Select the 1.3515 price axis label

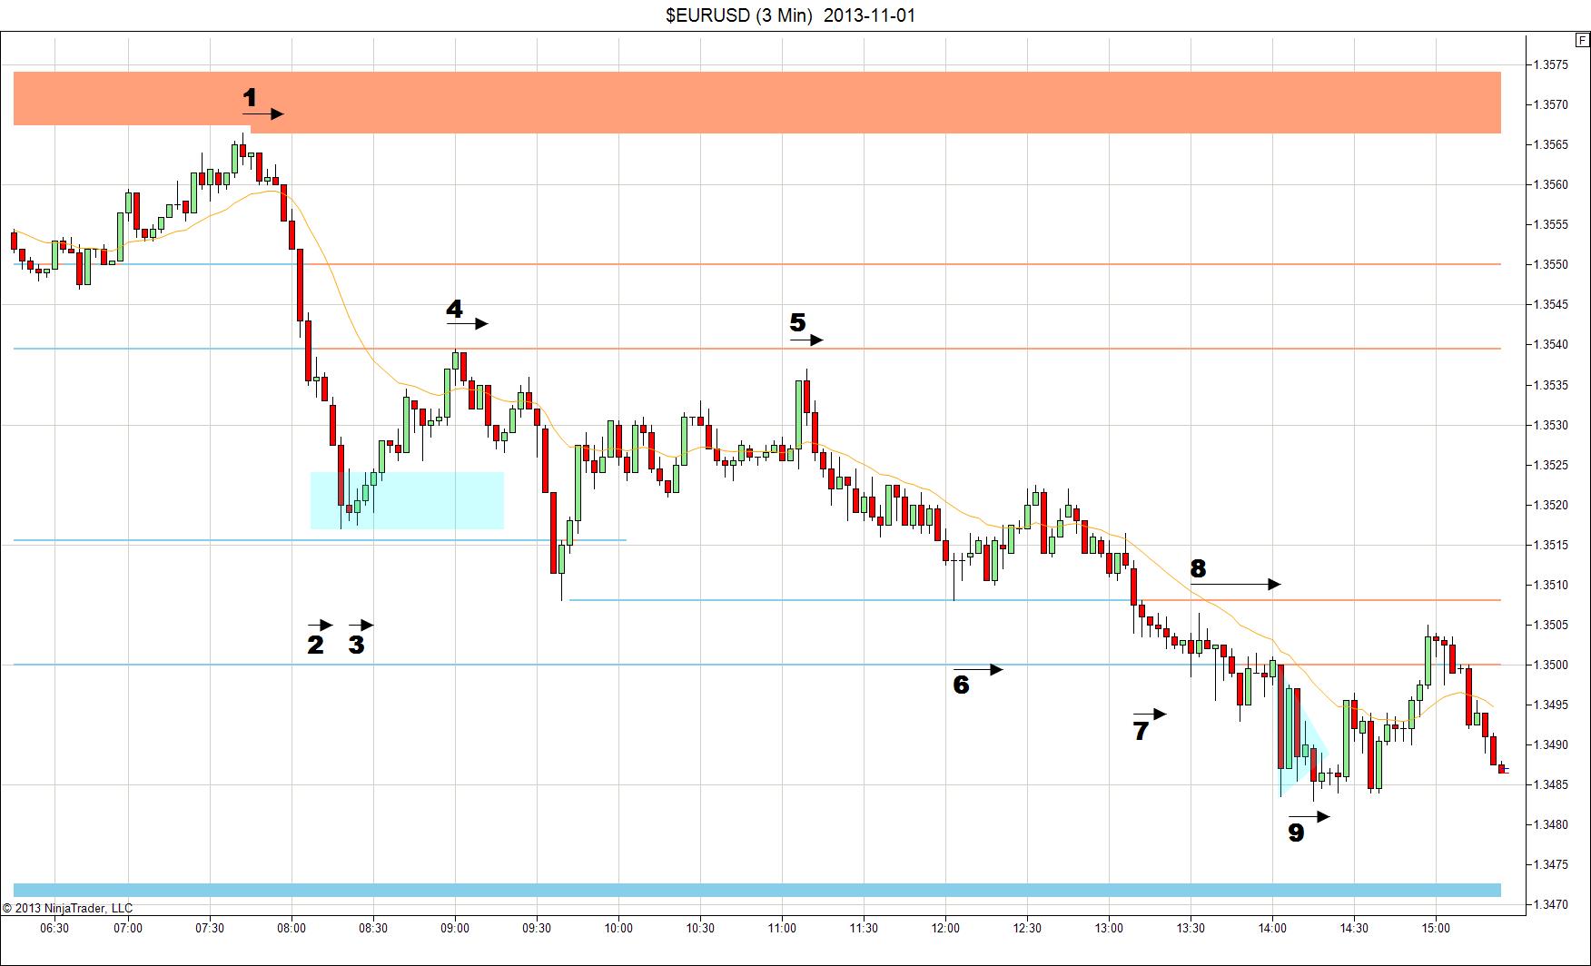click(1551, 545)
